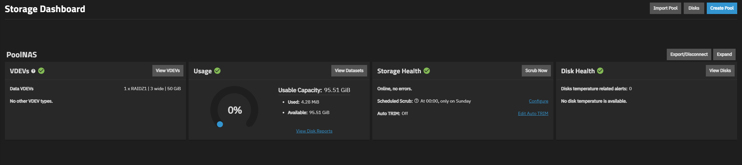
Task: Click the Configure scheduled scrub link
Action: tap(538, 101)
